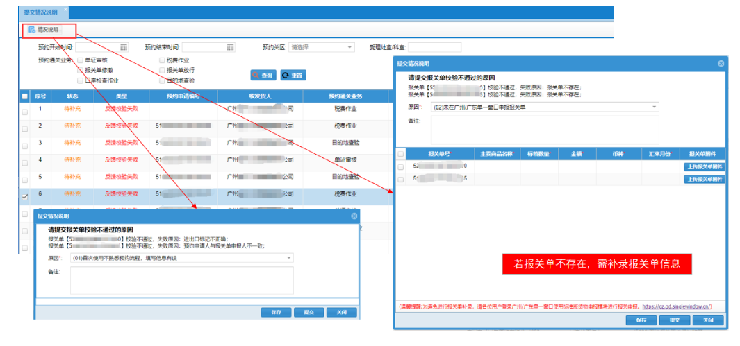Select 单证审核 business cell in row 4
740x346 pixels.
click(x=345, y=159)
